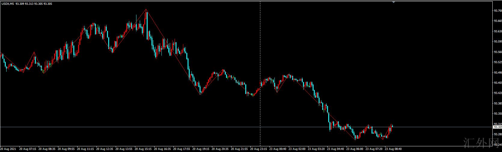The height and width of the screenshot is (152, 502).
Task: Click the latest candle at chart's right edge
Action: point(392,126)
